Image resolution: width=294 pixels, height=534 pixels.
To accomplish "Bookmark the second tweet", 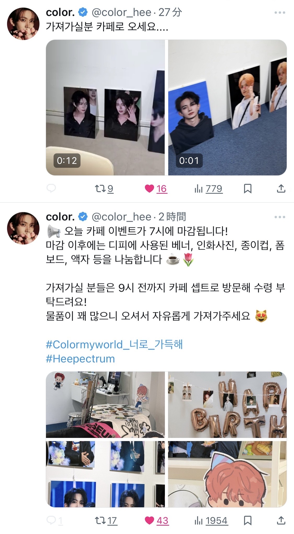I will 247,521.
